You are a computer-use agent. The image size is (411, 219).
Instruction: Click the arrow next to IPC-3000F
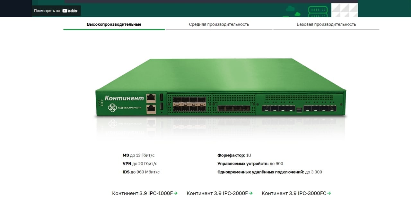click(251, 193)
